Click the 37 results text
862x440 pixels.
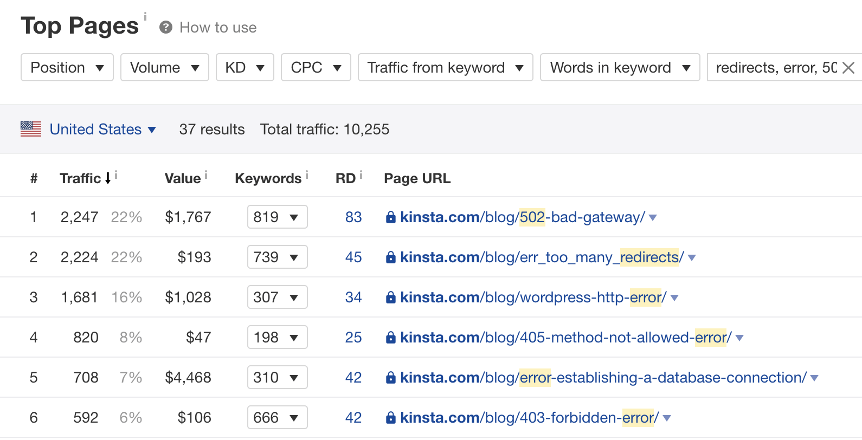[212, 130]
